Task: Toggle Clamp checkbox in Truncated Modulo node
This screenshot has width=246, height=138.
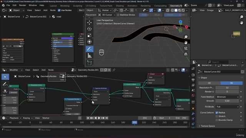Action: [x=66, y=108]
